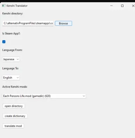
Task: Click the Browse button
Action: (x=63, y=23)
